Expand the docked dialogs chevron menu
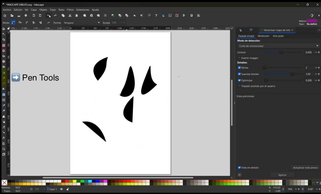321x194 pixels. (x=319, y=30)
